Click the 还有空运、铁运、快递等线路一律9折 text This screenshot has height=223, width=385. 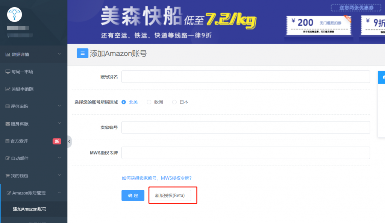tap(156, 35)
